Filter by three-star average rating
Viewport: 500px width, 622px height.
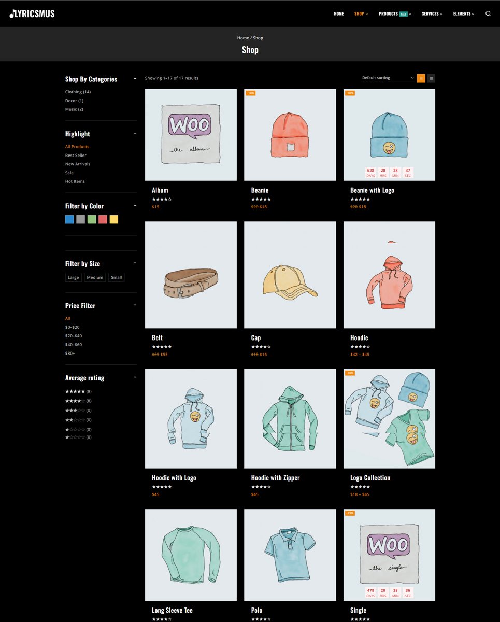pos(78,411)
